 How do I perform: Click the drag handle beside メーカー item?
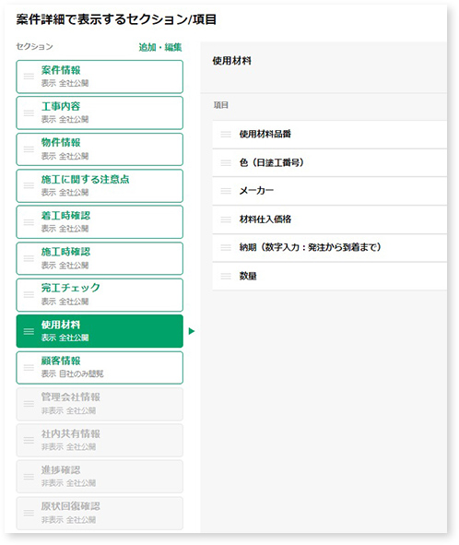(226, 191)
